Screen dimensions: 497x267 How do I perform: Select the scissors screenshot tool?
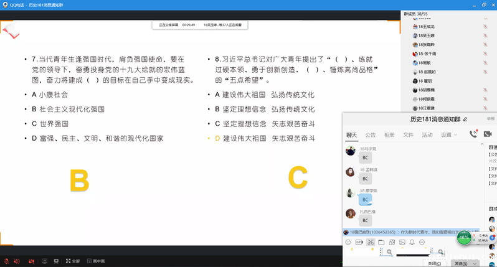click(x=370, y=242)
